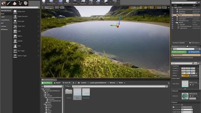Toggle visibility eye of SkyLight actor
This screenshot has width=201, height=113.
[172, 24]
